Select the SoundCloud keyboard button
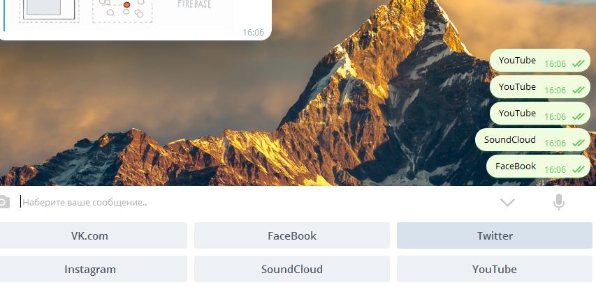Screen dimensions: 596x287 pyautogui.click(x=292, y=269)
